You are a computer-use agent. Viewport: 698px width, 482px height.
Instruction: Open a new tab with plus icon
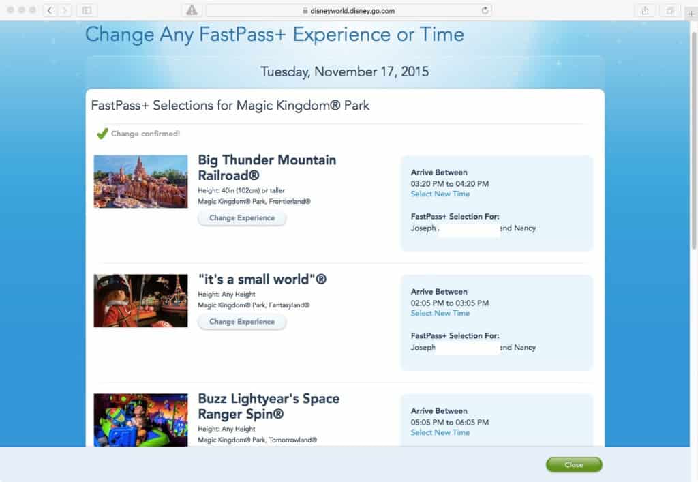691,14
